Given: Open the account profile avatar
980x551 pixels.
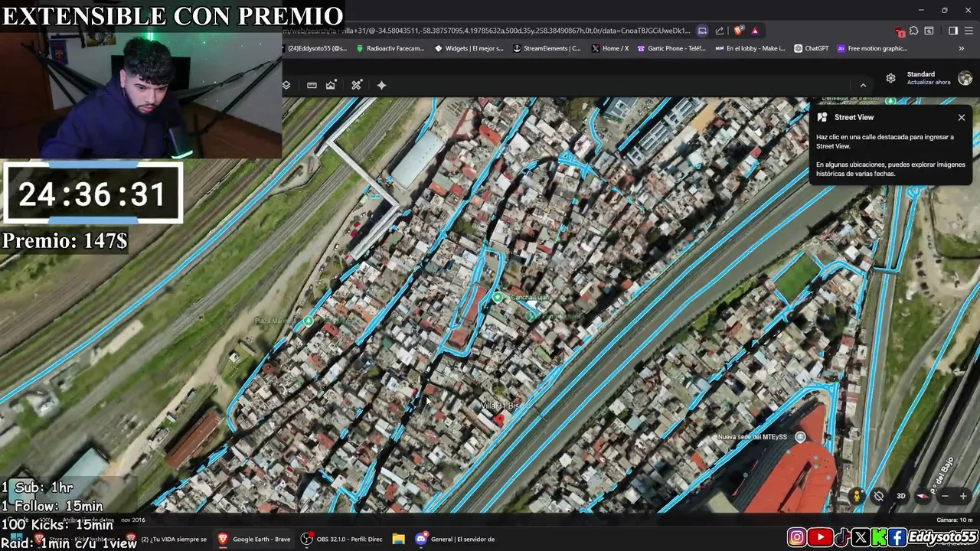Looking at the screenshot, I should coord(965,78).
